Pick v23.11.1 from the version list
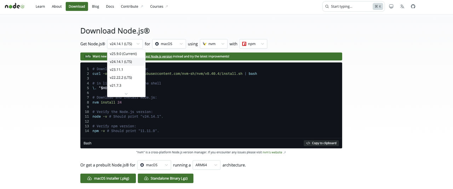The image size is (453, 189). pyautogui.click(x=116, y=70)
